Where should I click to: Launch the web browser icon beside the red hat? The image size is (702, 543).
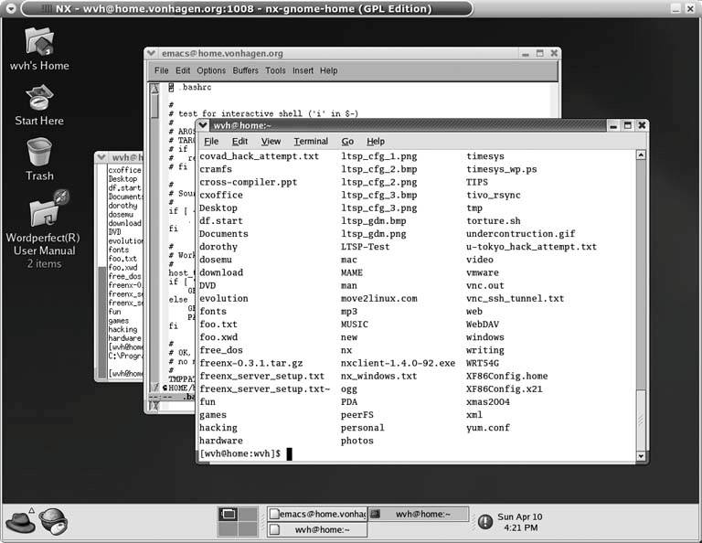[53, 520]
